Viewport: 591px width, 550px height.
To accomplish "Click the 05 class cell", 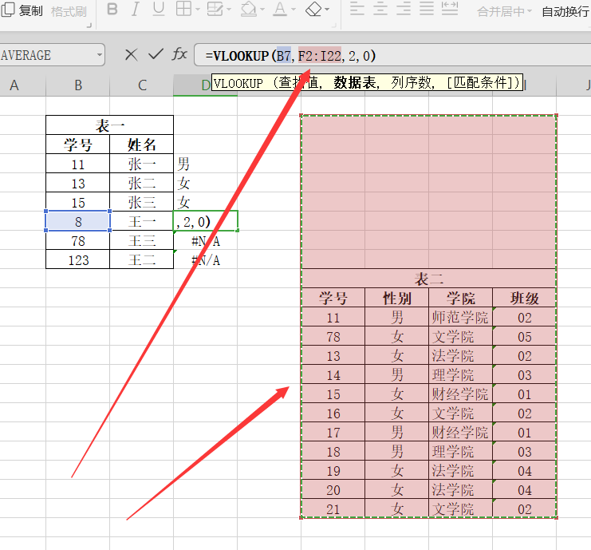I will point(524,337).
